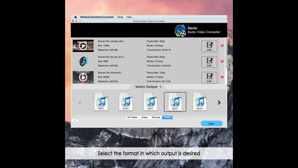Viewport: 298px width, 168px height.
Task: Add a file with the plus button
Action: (x=75, y=121)
